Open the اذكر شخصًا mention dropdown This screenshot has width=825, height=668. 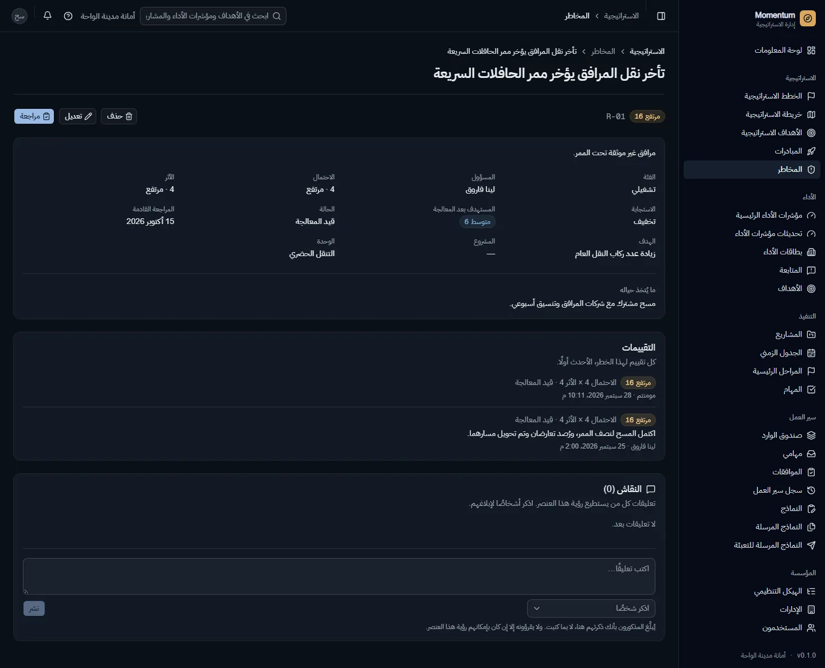pos(591,608)
